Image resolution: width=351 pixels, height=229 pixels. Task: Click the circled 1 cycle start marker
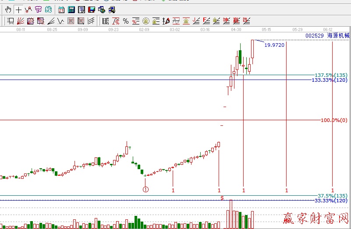tap(145, 190)
